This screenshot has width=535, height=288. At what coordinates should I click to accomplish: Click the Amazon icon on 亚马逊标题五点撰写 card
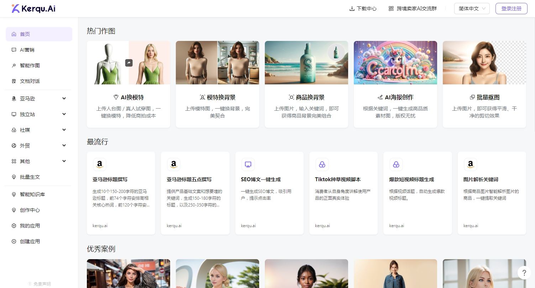pyautogui.click(x=174, y=164)
